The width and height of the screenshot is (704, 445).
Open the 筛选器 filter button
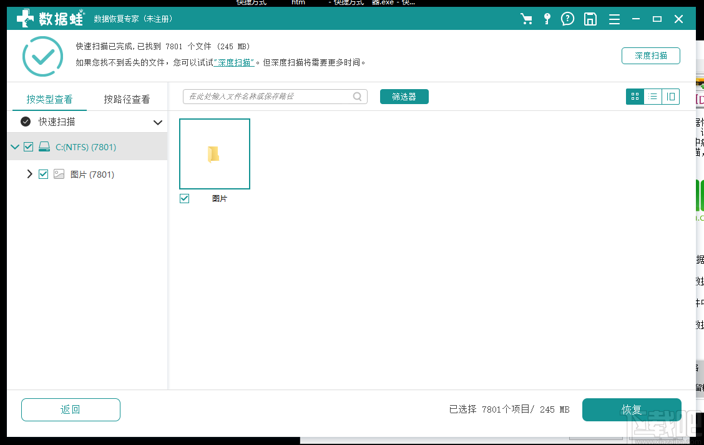pyautogui.click(x=404, y=97)
